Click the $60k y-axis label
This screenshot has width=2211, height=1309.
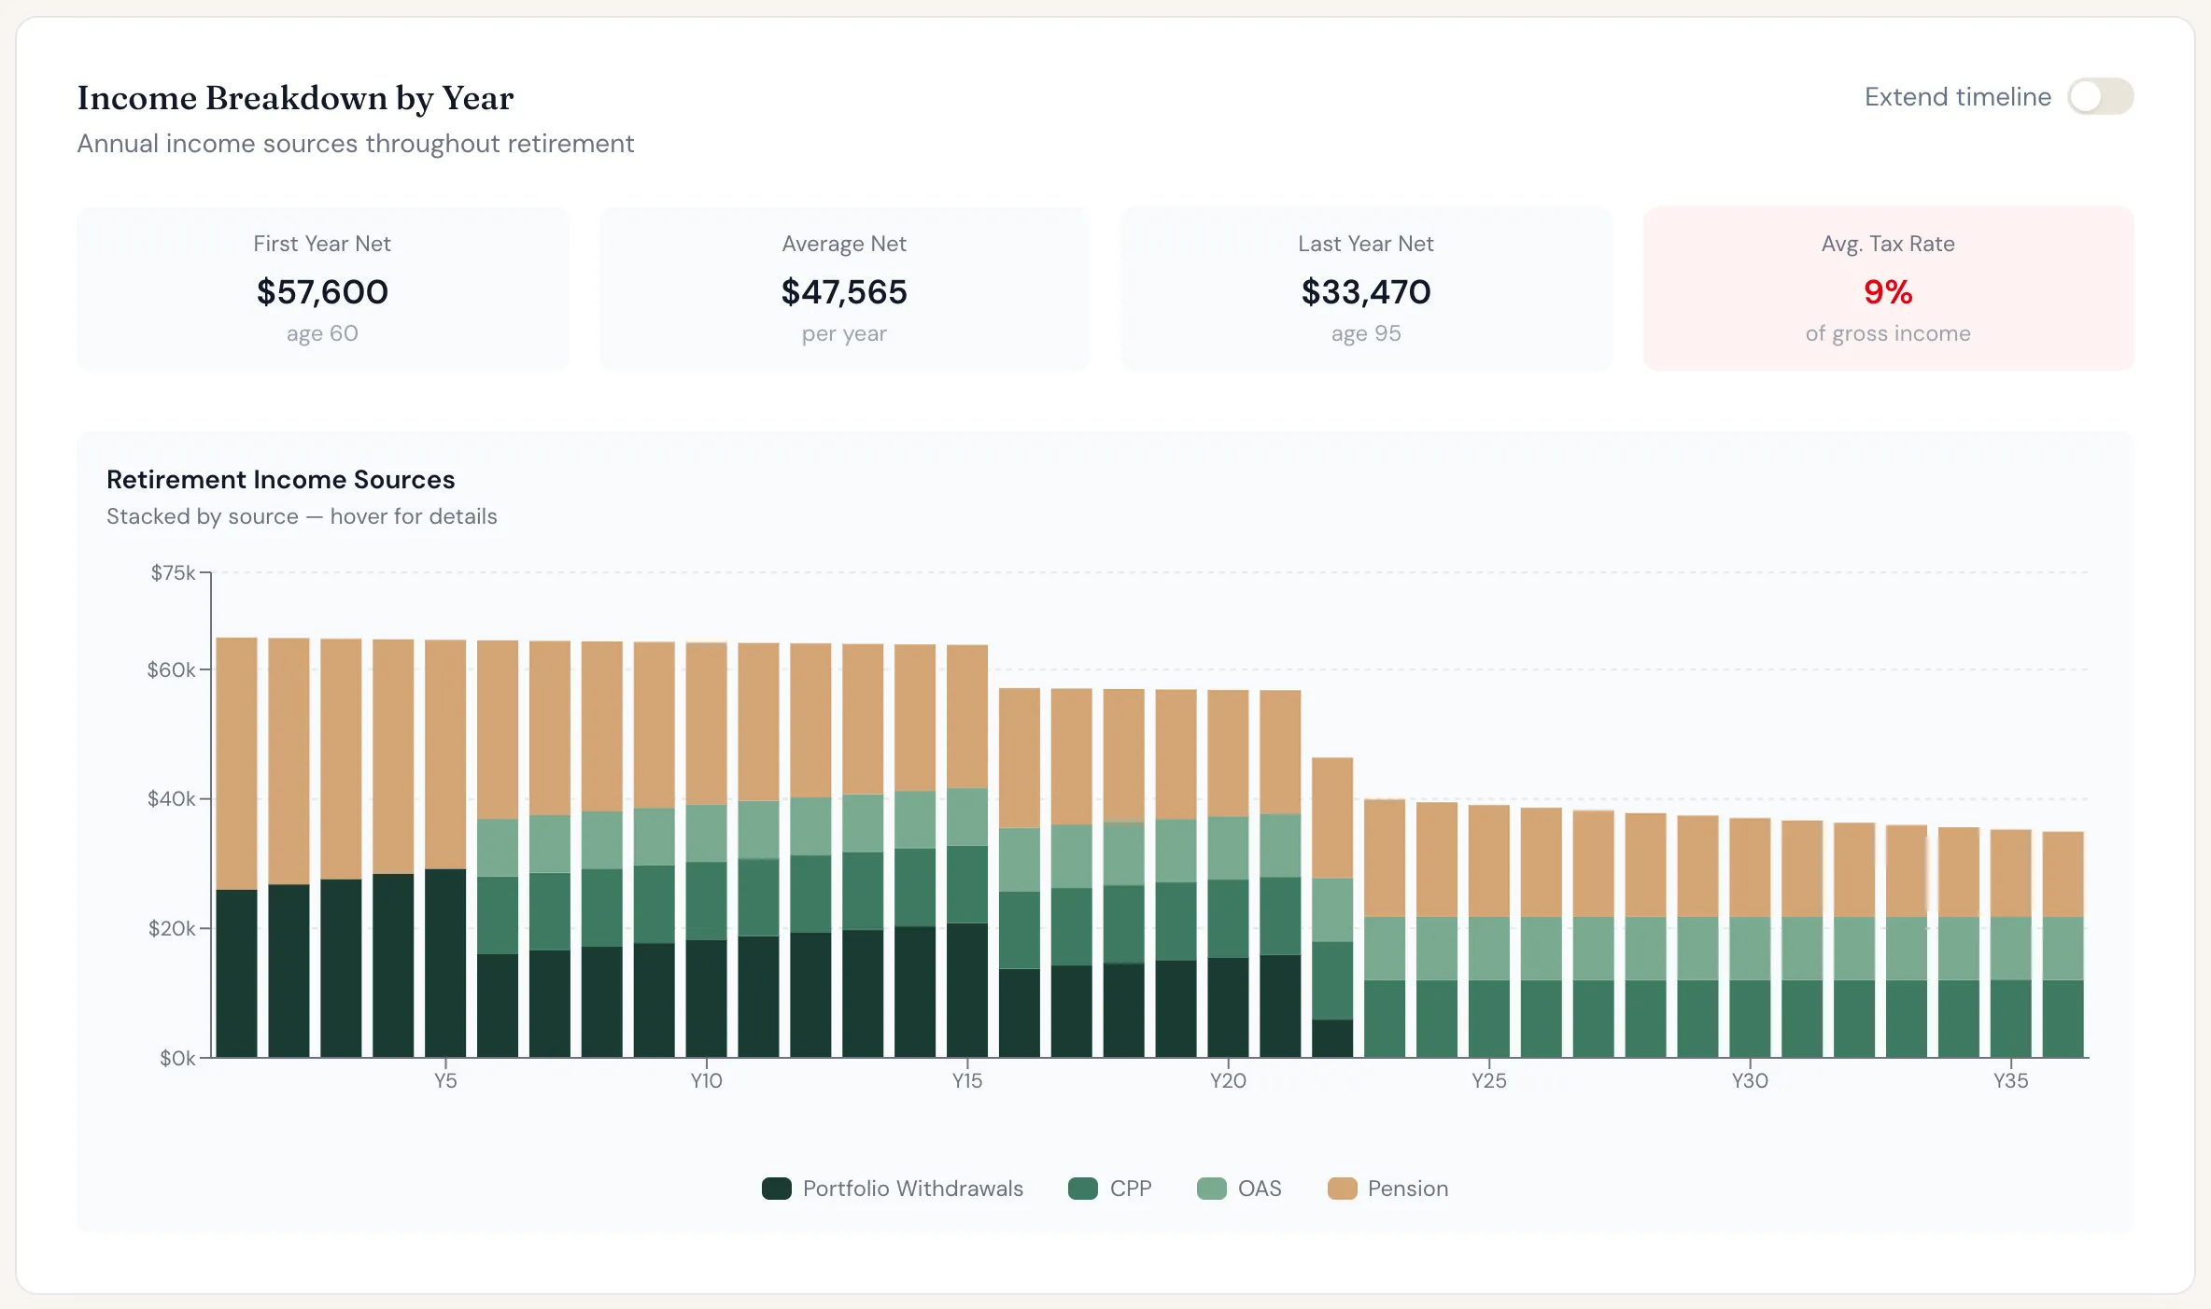coord(171,669)
